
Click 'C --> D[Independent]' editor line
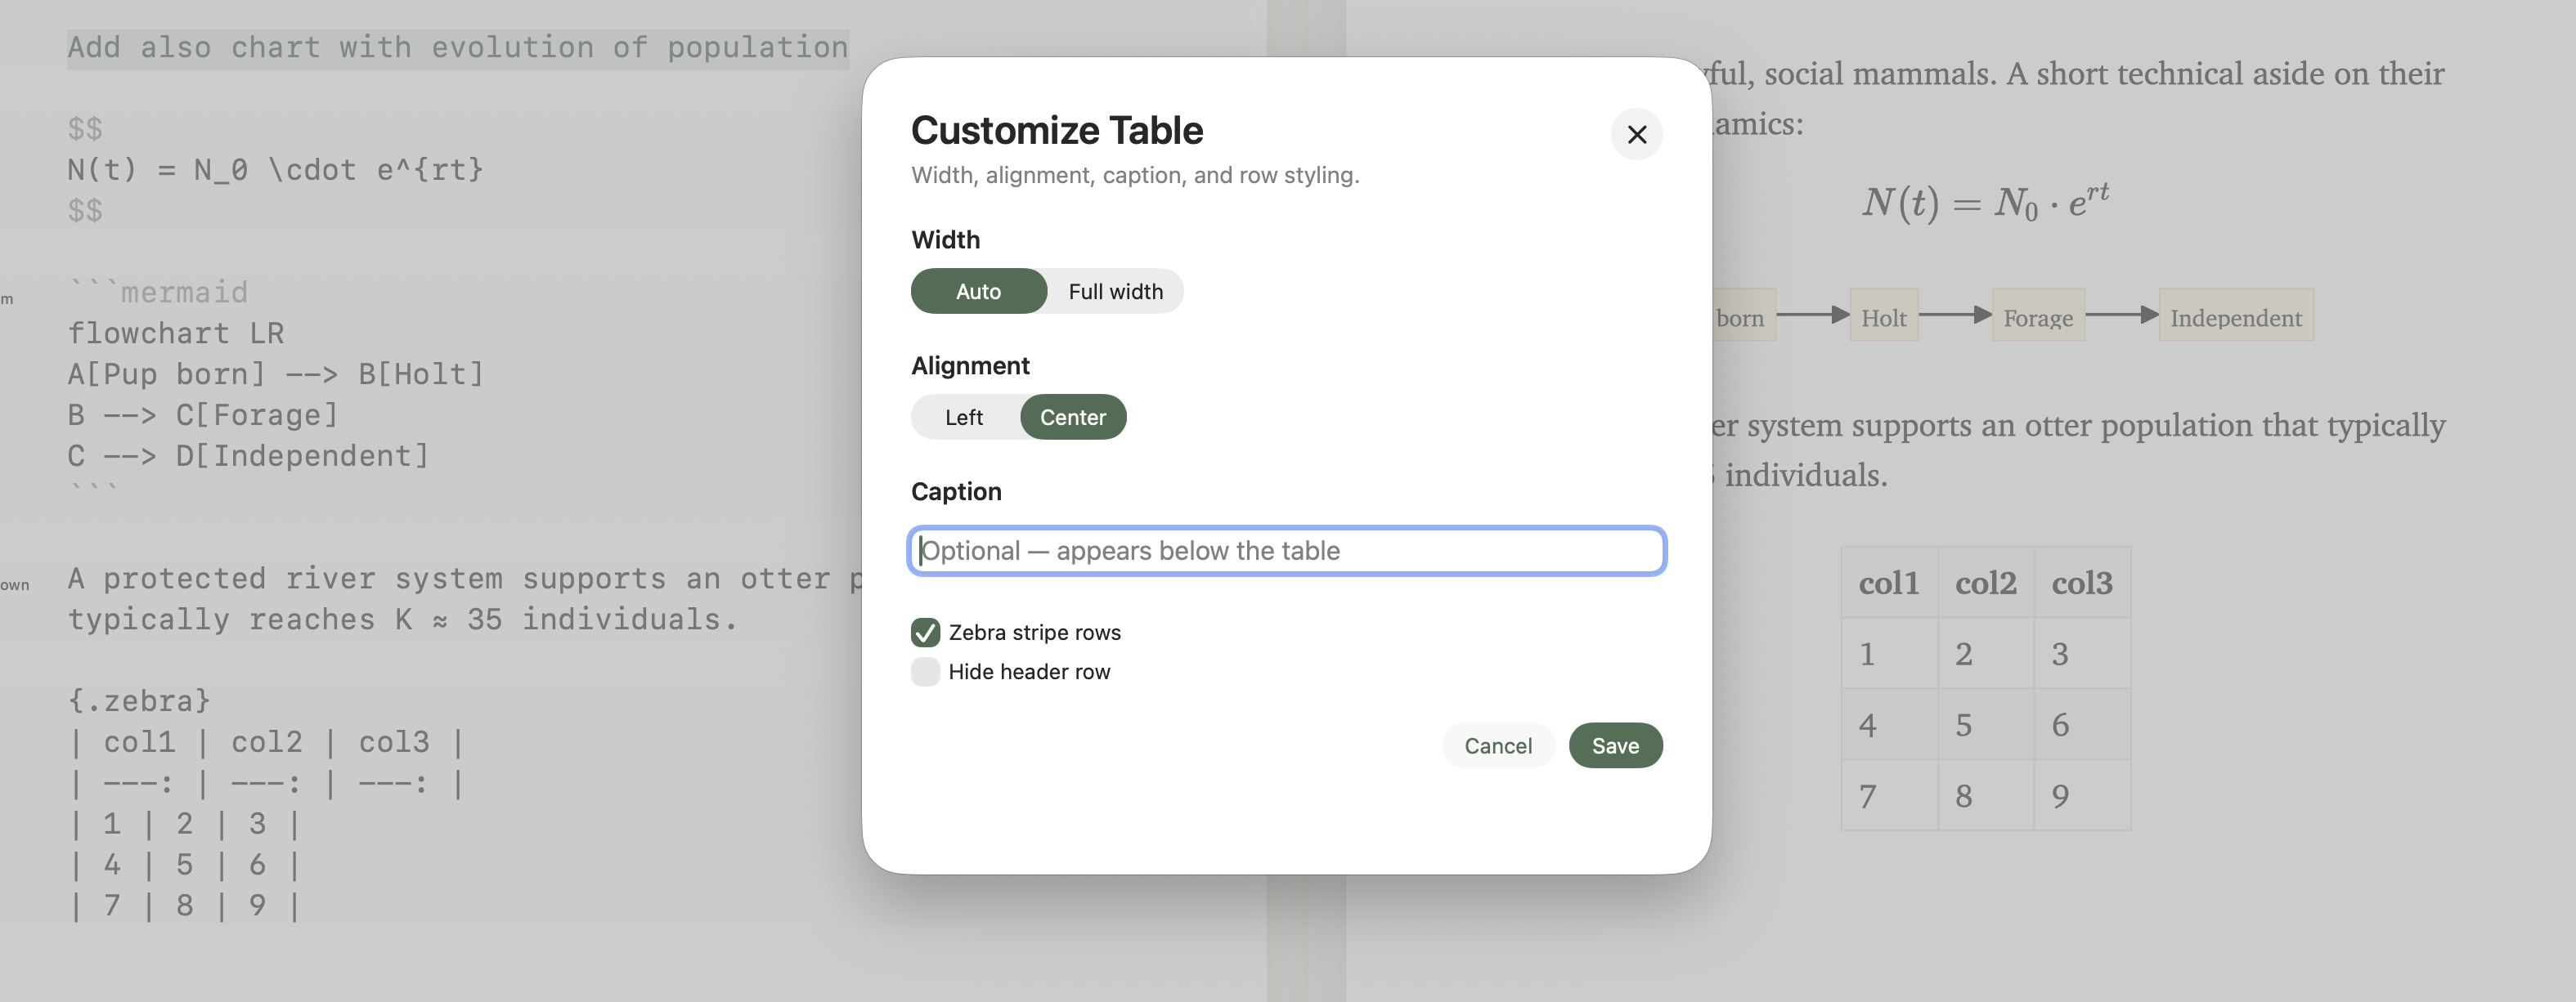coord(248,457)
